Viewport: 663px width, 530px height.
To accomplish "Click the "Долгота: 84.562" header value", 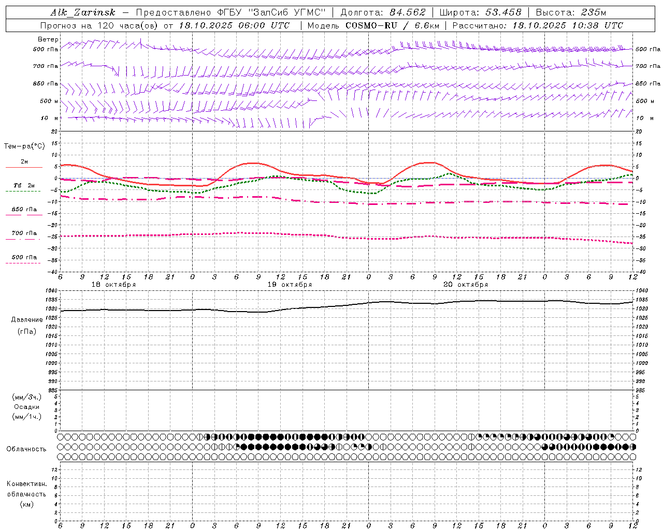I will pos(383,12).
